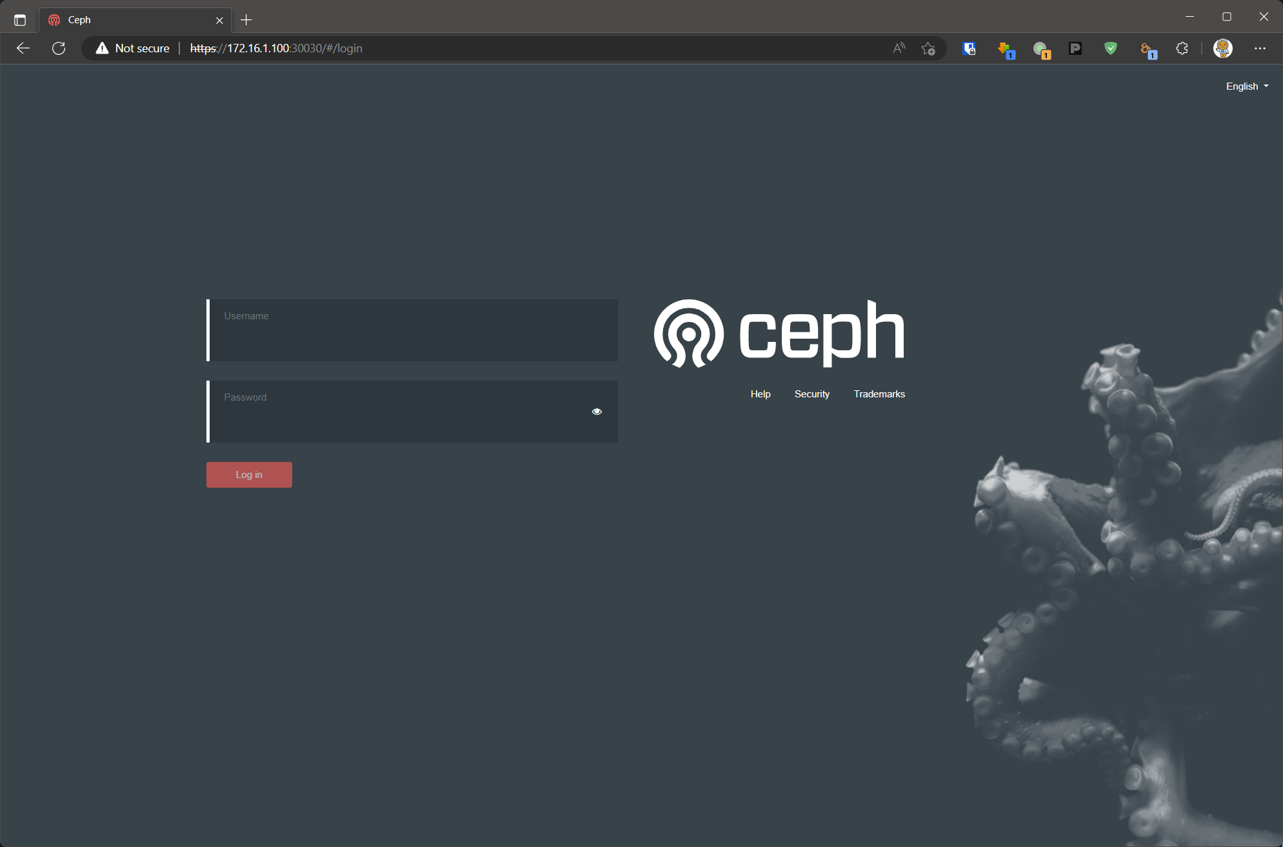This screenshot has height=847, width=1283.
Task: Click the address bar URL text
Action: click(276, 48)
